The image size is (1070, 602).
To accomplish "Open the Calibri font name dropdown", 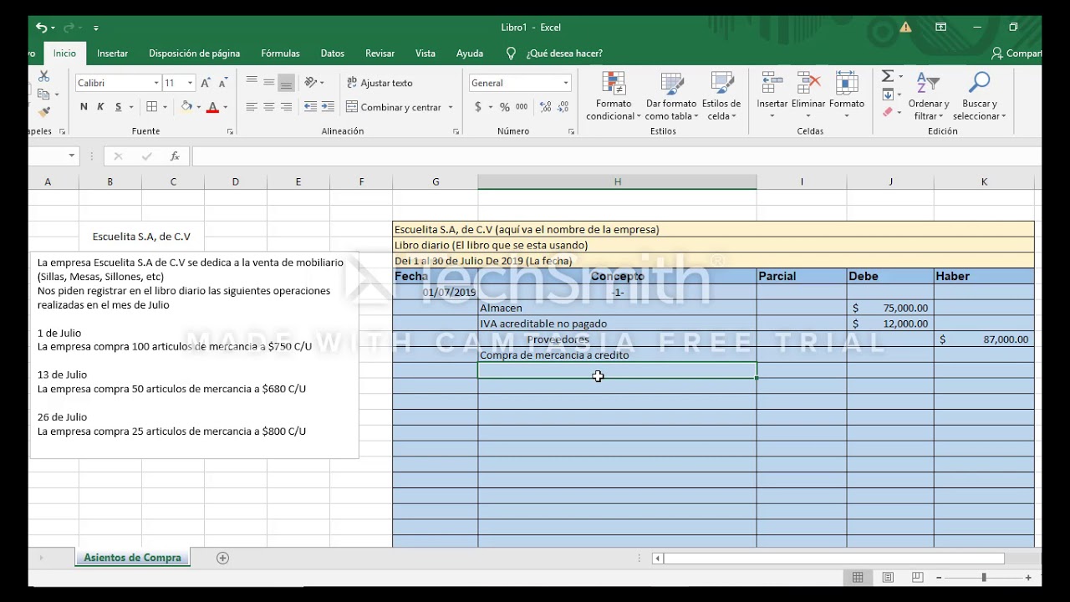I will point(155,83).
